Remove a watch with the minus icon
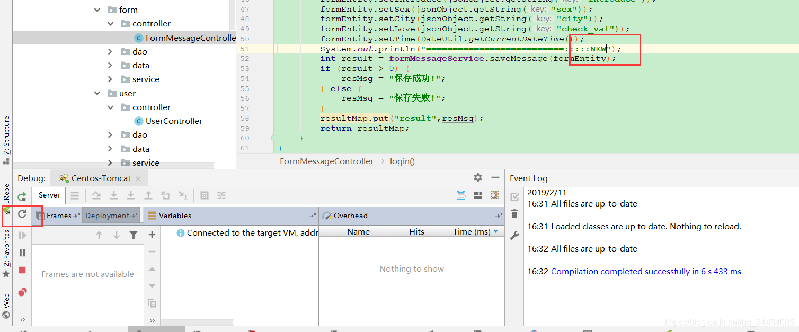 (152, 252)
